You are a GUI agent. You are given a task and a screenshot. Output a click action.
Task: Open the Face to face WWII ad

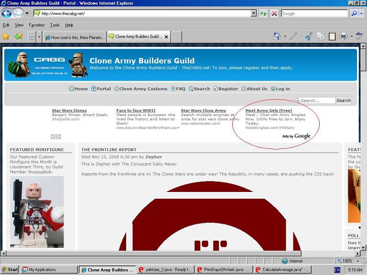click(x=136, y=110)
